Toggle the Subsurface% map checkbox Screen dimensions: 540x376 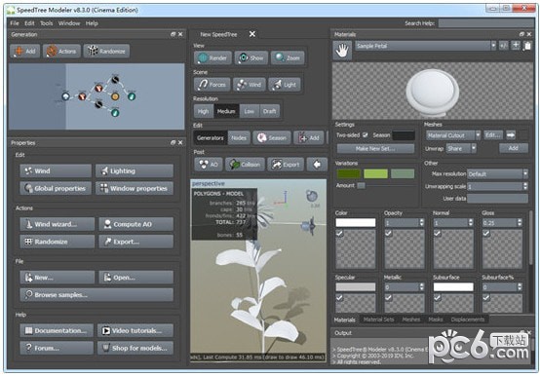pyautogui.click(x=486, y=298)
